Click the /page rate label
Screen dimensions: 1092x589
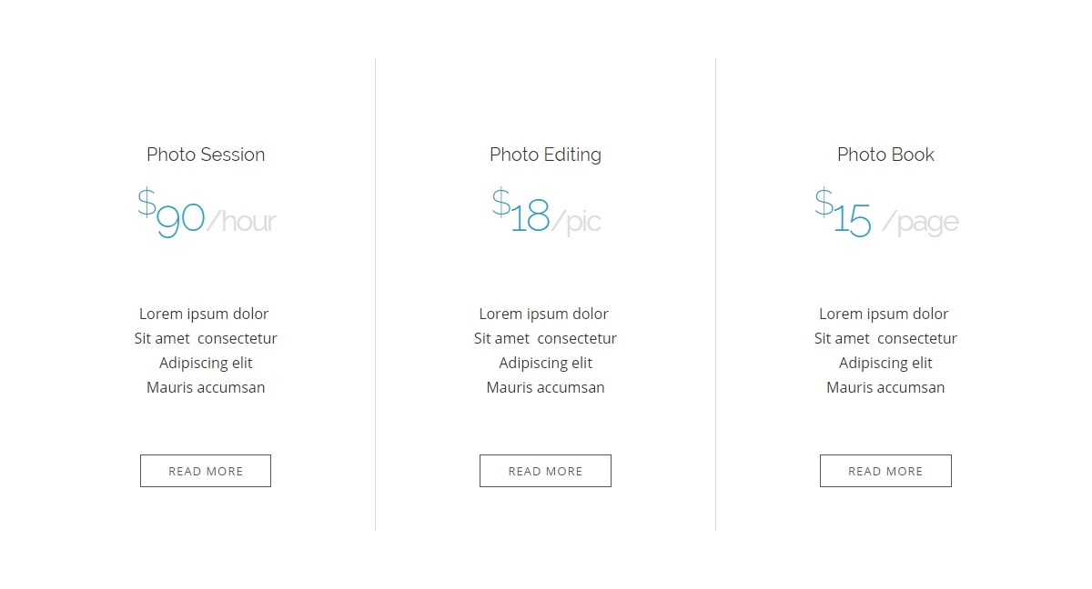pos(920,223)
